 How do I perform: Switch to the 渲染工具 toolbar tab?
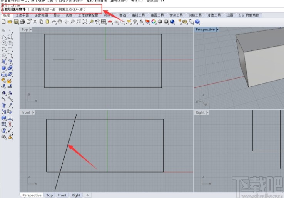tap(214, 15)
